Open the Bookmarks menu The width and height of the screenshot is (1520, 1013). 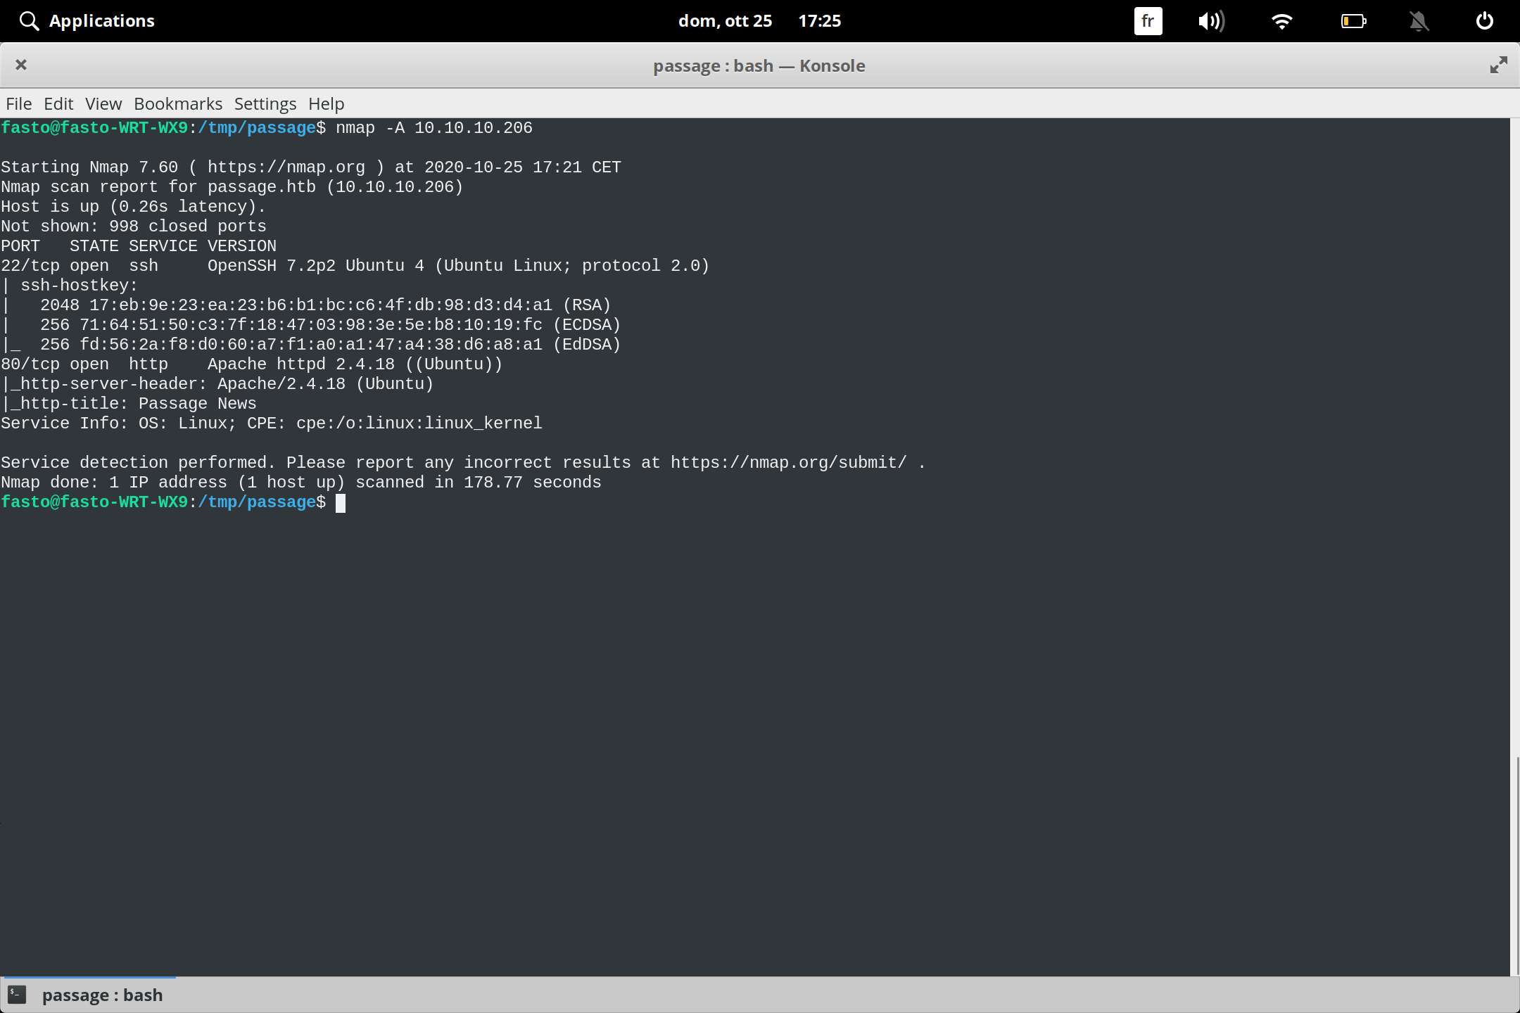pyautogui.click(x=177, y=103)
